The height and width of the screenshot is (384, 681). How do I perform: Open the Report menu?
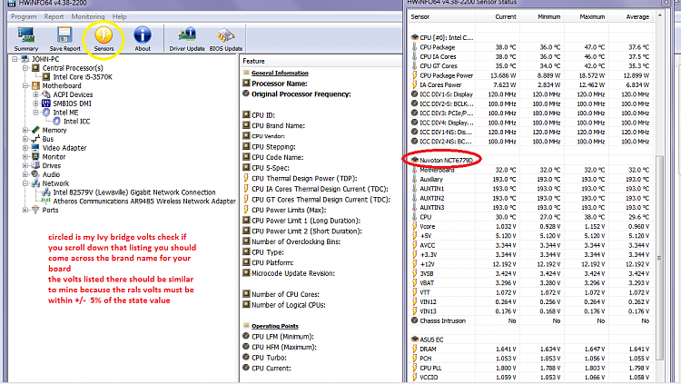(54, 16)
